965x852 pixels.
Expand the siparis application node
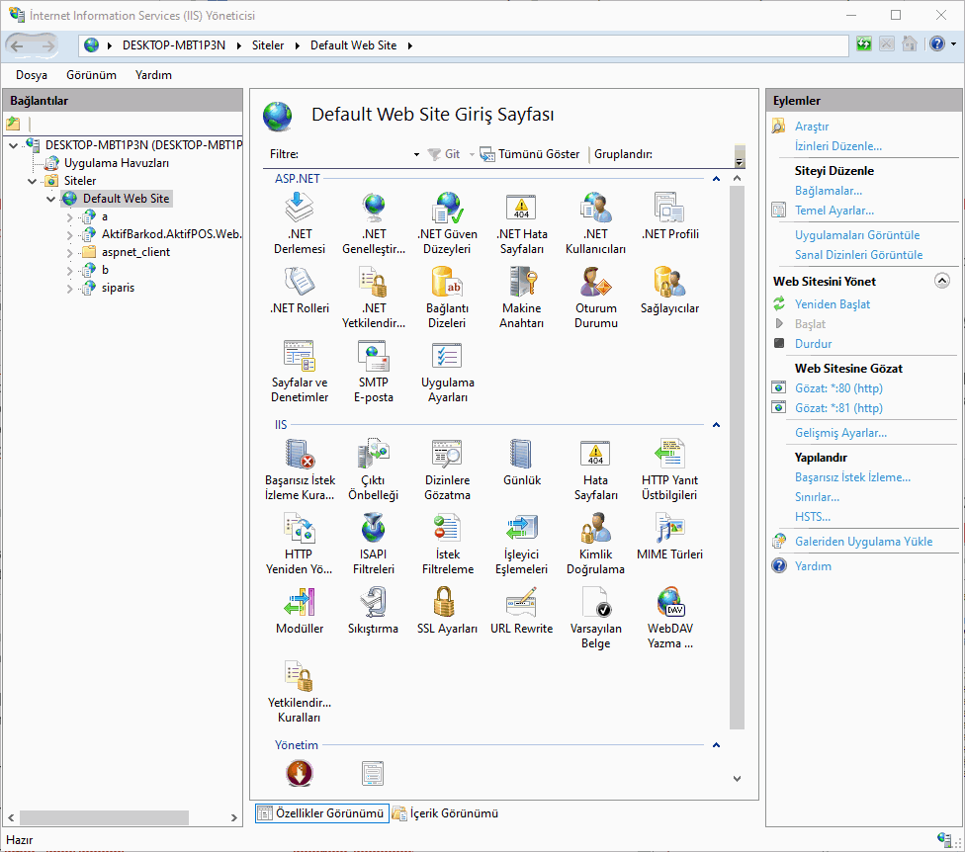tap(69, 289)
